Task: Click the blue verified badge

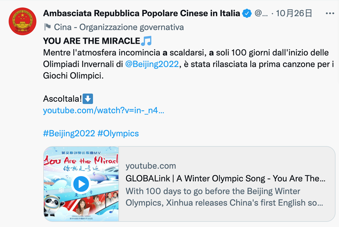Action: 247,13
